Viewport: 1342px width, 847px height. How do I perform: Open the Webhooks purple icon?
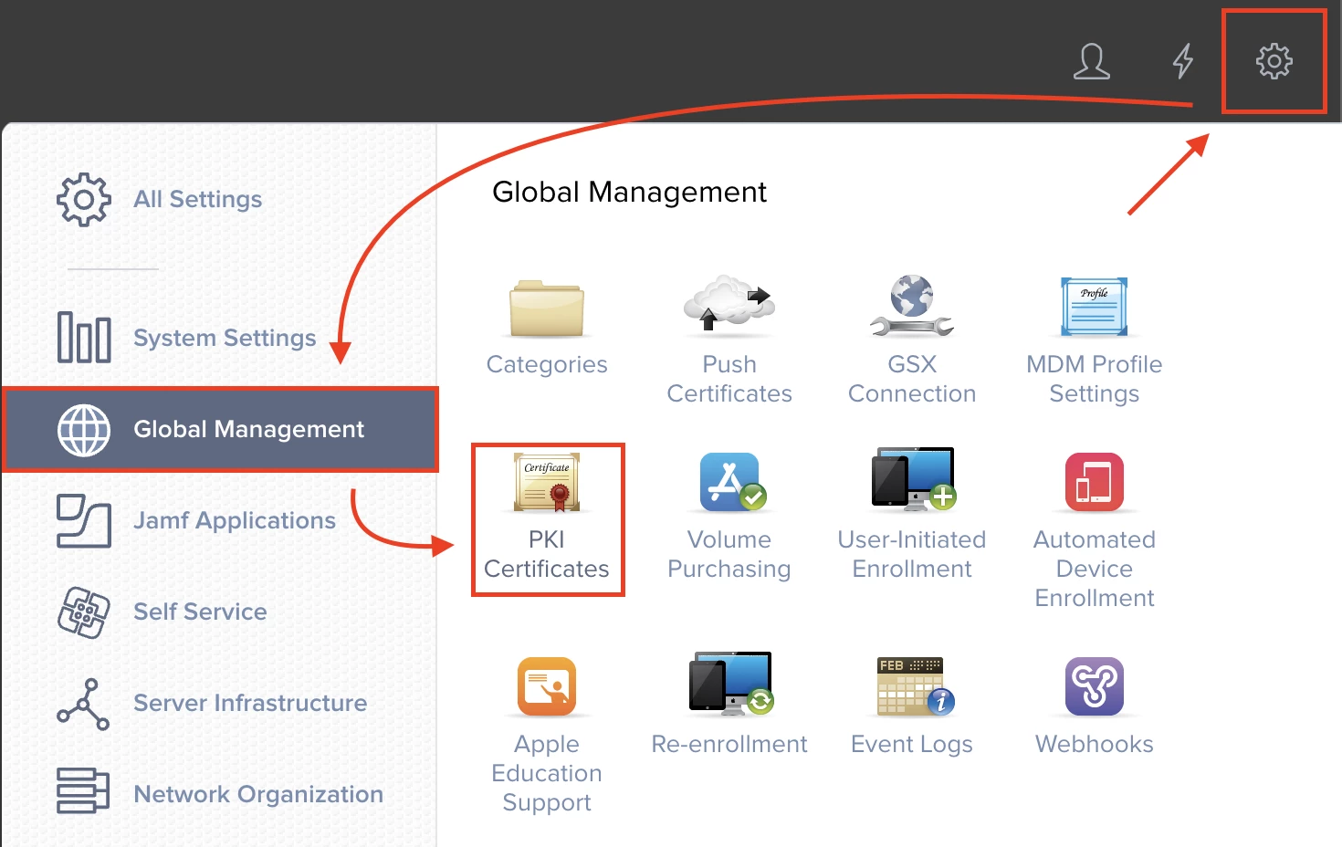(1095, 686)
